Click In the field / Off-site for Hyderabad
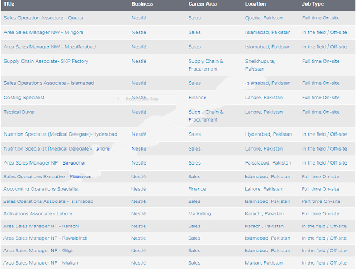The width and height of the screenshot is (356, 269). pos(324,134)
